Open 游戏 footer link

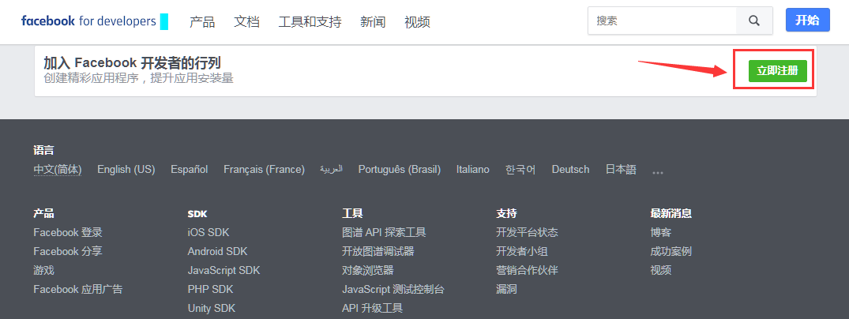pos(44,270)
